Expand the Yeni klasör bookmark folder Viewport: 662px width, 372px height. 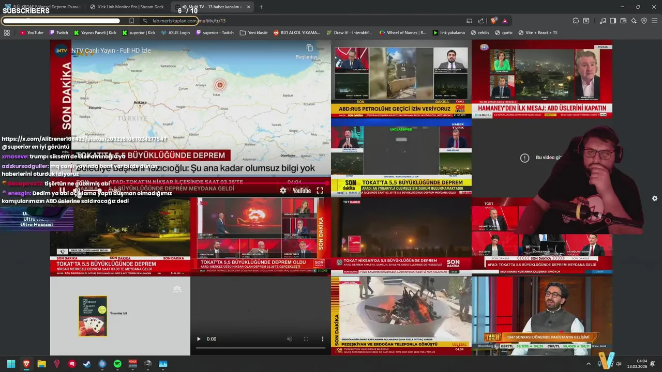click(x=254, y=33)
